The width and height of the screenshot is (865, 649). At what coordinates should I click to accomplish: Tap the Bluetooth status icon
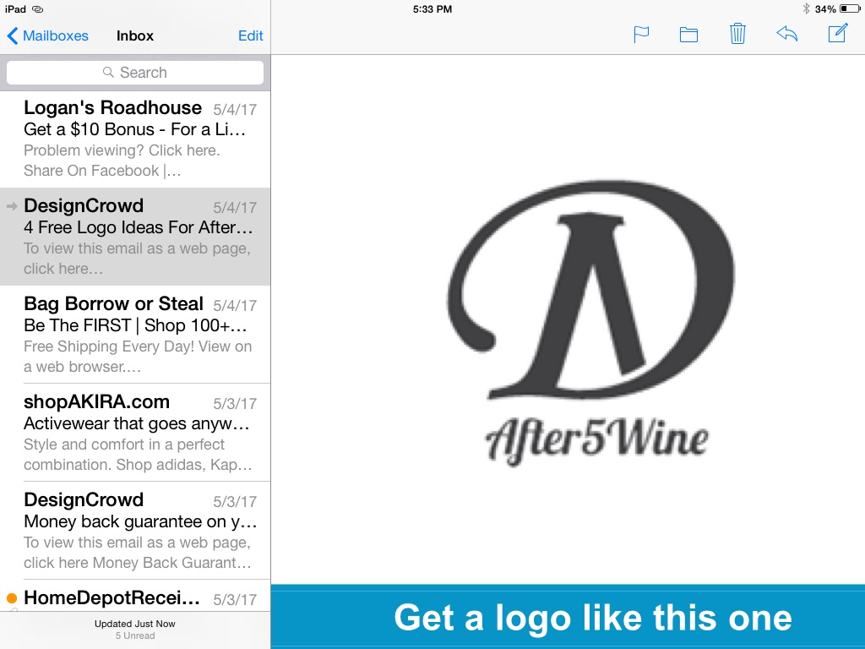[806, 8]
